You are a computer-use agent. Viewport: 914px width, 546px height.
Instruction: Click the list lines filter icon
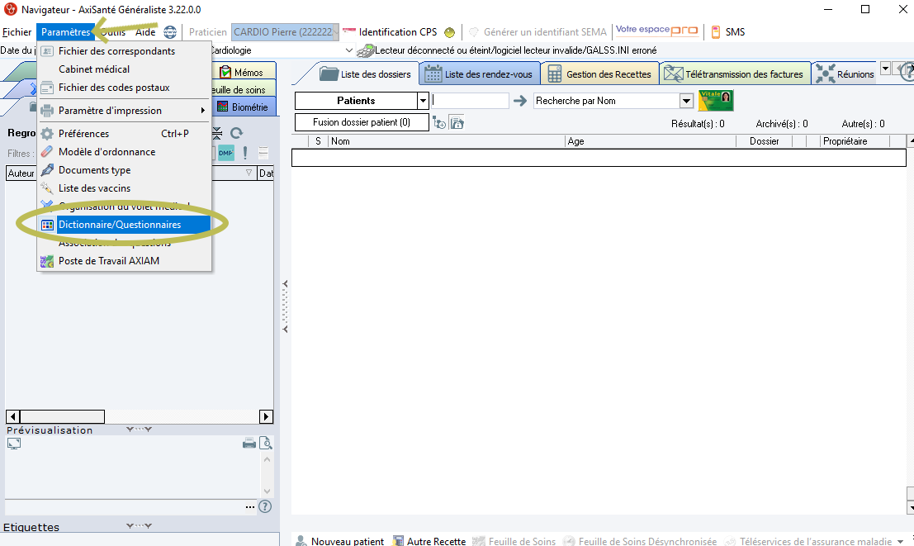coord(263,153)
